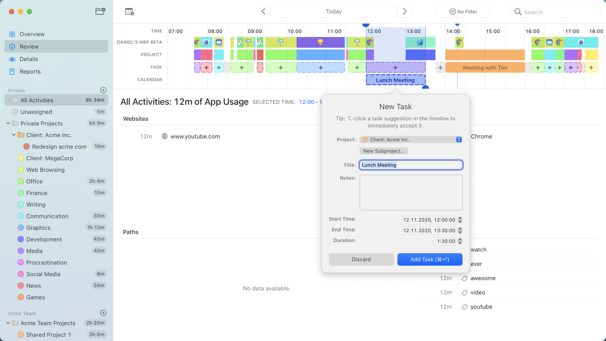606x341 pixels.
Task: Toggle the No Filter control
Action: [x=463, y=11]
